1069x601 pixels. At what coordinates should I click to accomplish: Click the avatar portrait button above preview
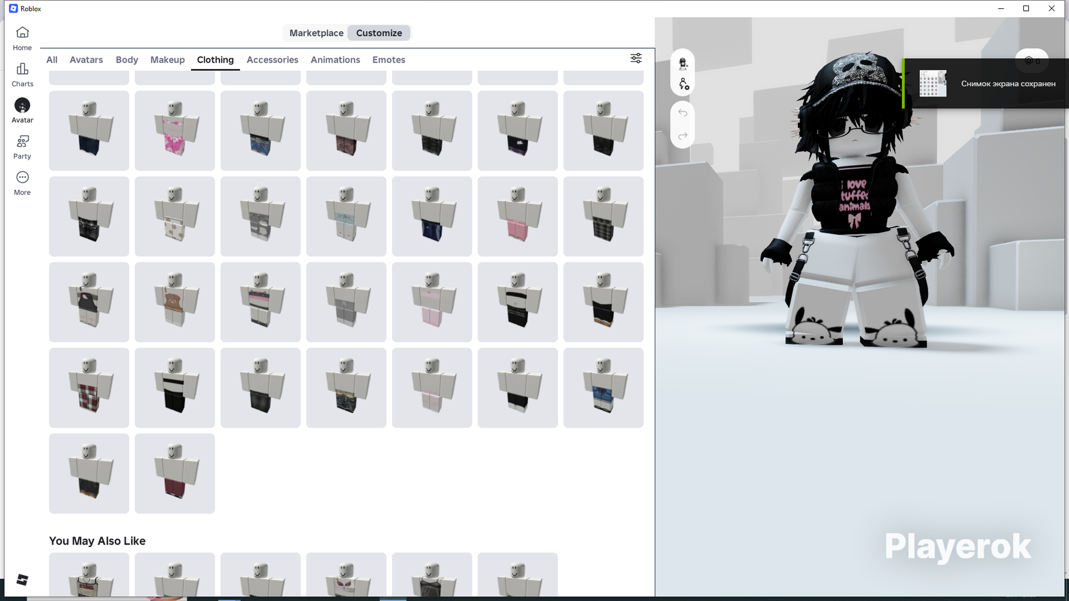pyautogui.click(x=683, y=63)
